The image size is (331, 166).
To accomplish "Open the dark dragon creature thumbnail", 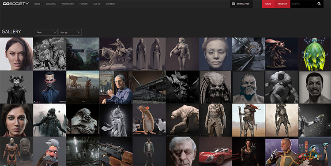I will pyautogui.click(x=182, y=87).
